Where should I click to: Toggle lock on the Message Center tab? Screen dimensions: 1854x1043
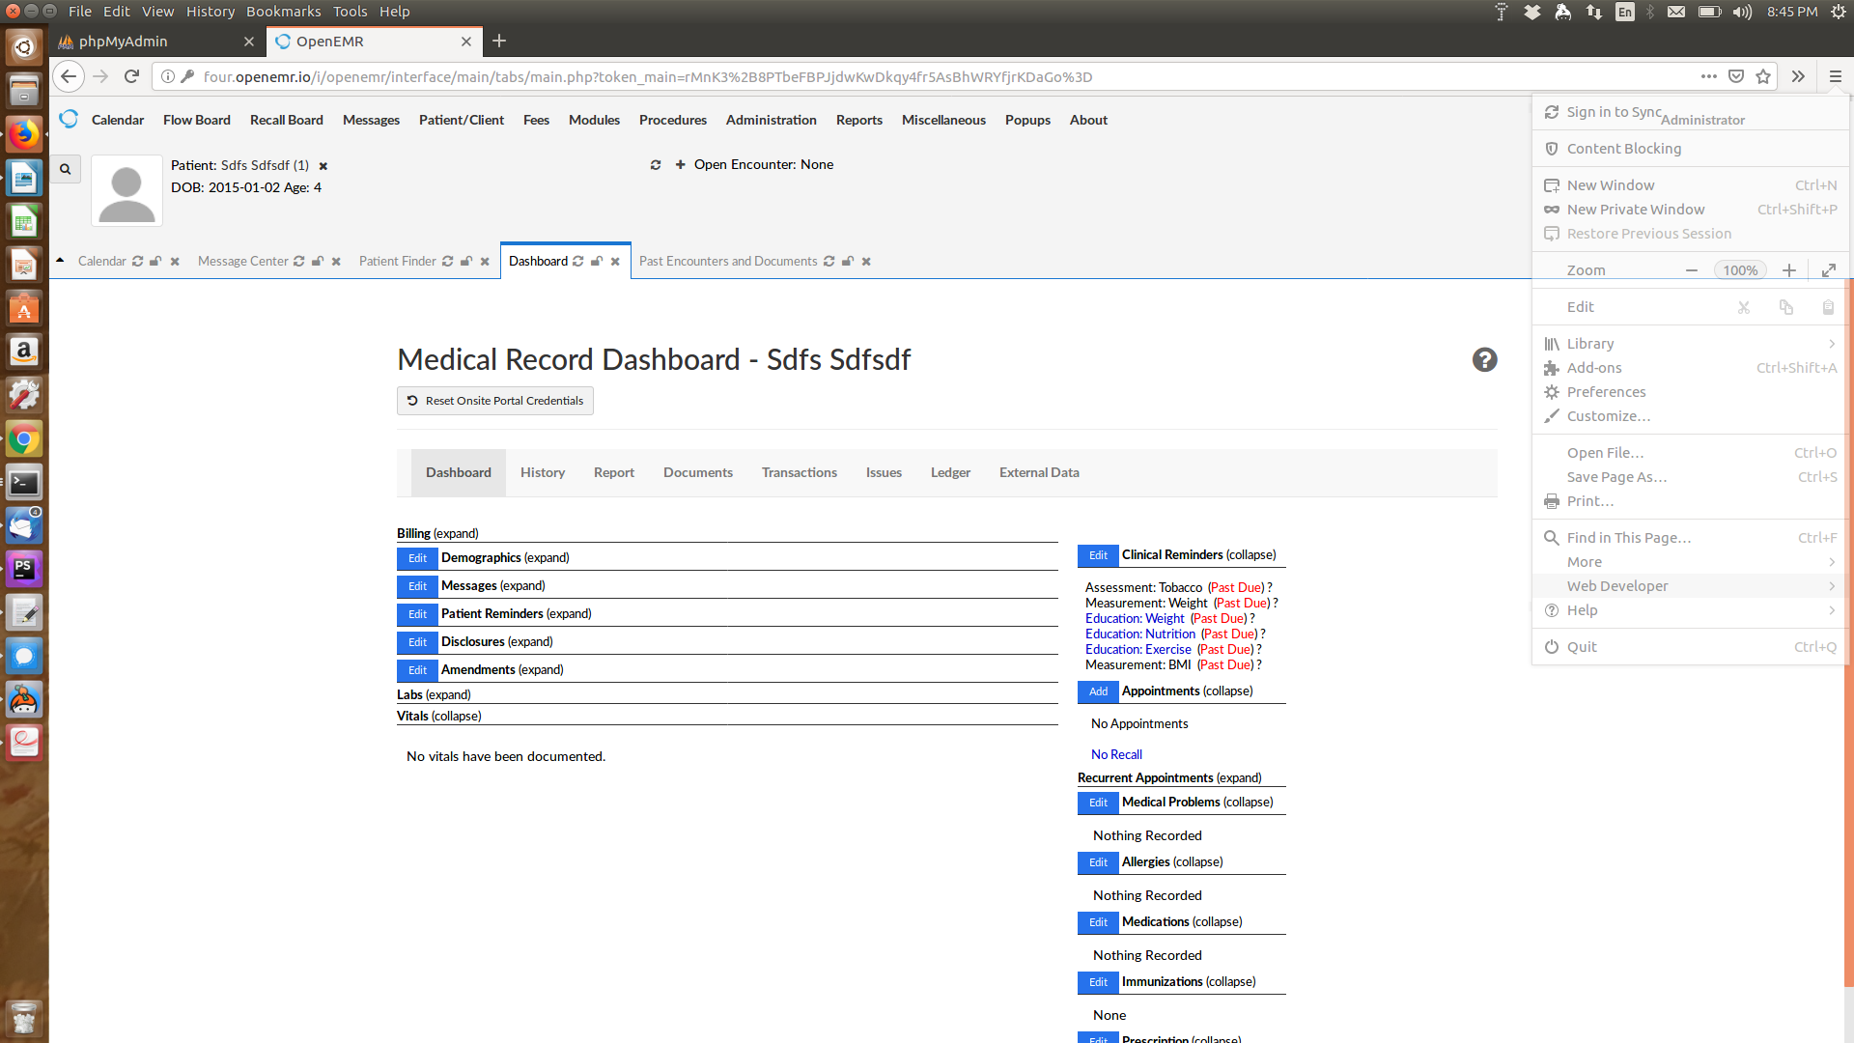click(x=318, y=262)
